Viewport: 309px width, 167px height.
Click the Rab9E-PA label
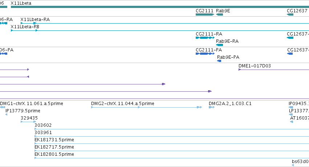coord(228,57)
